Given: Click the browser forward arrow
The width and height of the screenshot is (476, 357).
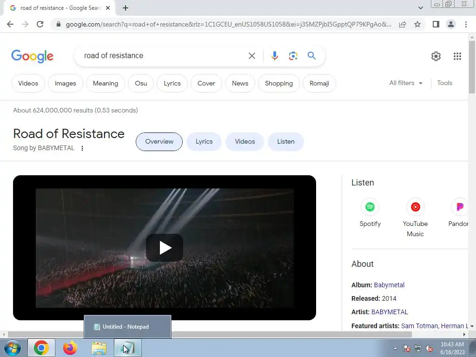Looking at the screenshot, I should 25,24.
